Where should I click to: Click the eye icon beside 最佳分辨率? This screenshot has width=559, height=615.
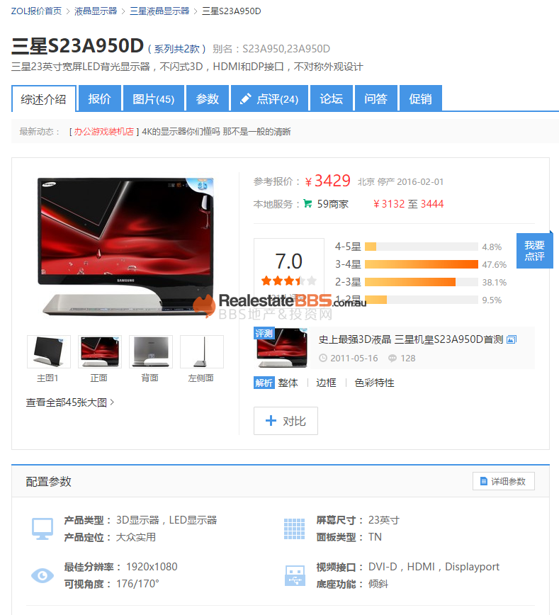click(x=43, y=575)
